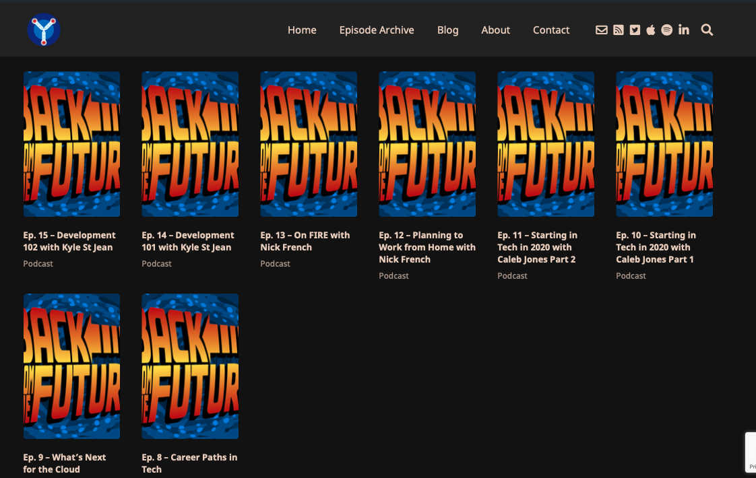
Task: Open site search with the magnifier icon
Action: (x=707, y=30)
